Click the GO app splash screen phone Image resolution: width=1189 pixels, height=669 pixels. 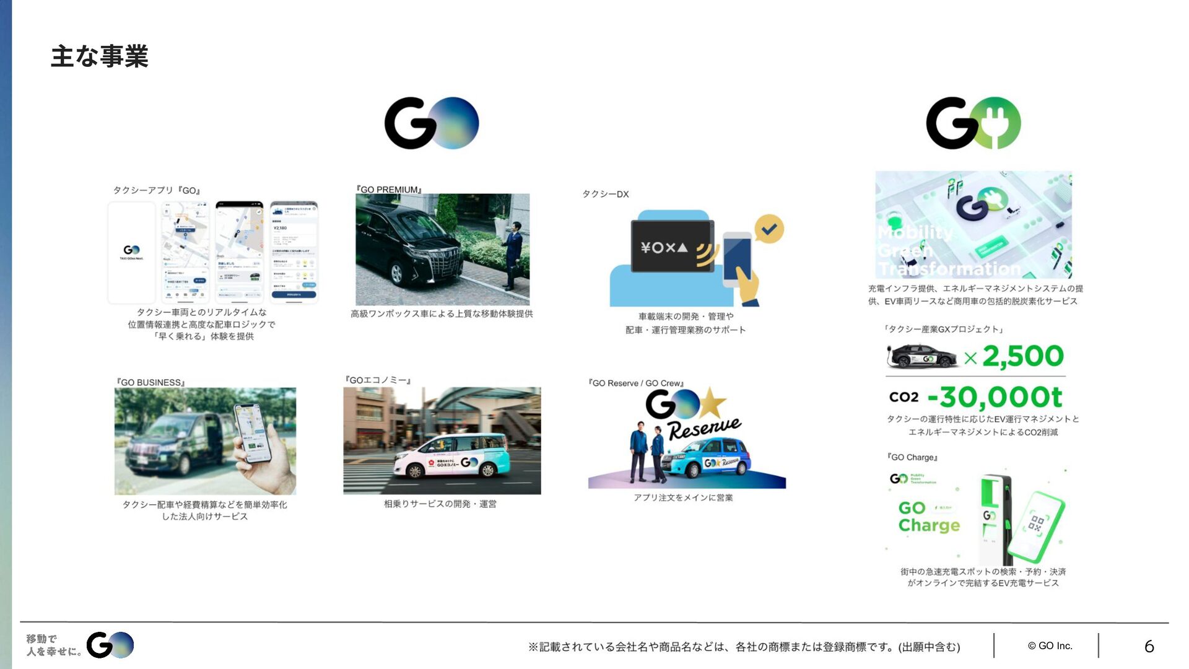click(131, 253)
